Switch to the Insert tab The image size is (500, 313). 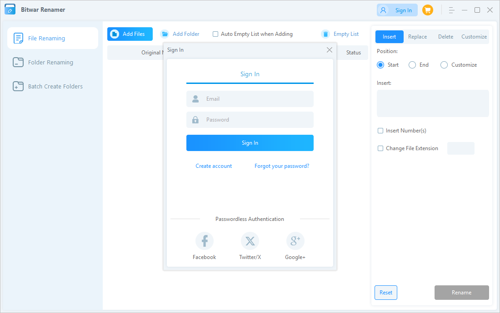[390, 37]
